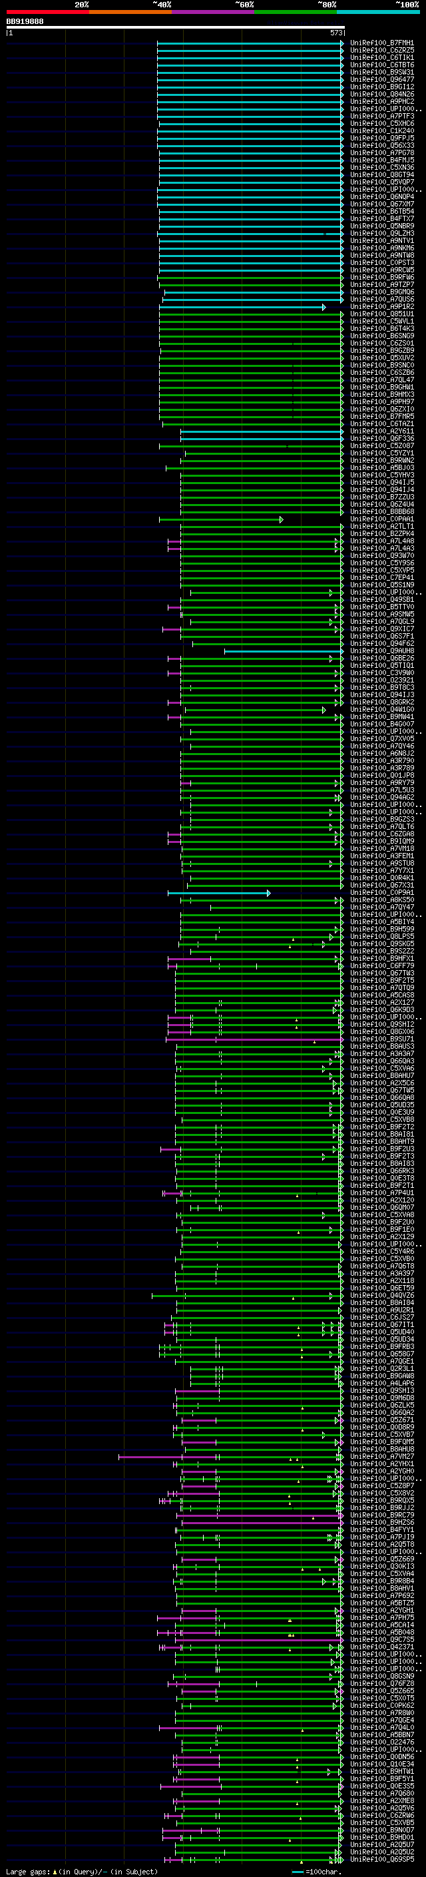This screenshot has width=426, height=1877.
Task: Select the UniRef100_Q9LZH3 label
Action: pyautogui.click(x=381, y=233)
